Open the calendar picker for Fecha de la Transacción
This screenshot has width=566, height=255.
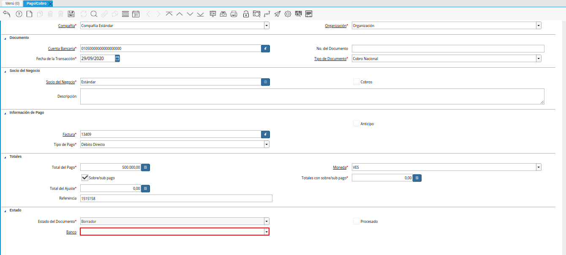click(x=117, y=58)
